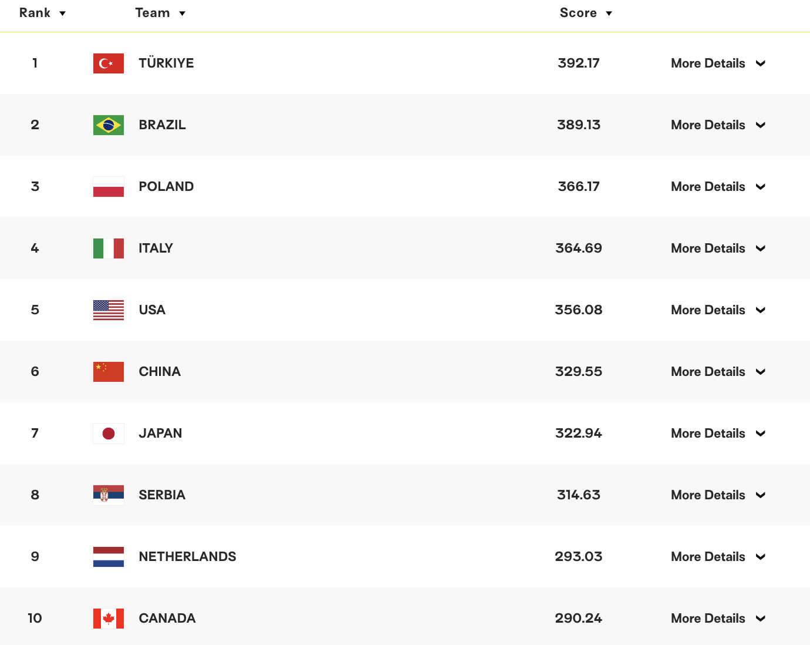Viewport: 810px width, 645px height.
Task: Click the POLAND team name
Action: [x=166, y=187]
